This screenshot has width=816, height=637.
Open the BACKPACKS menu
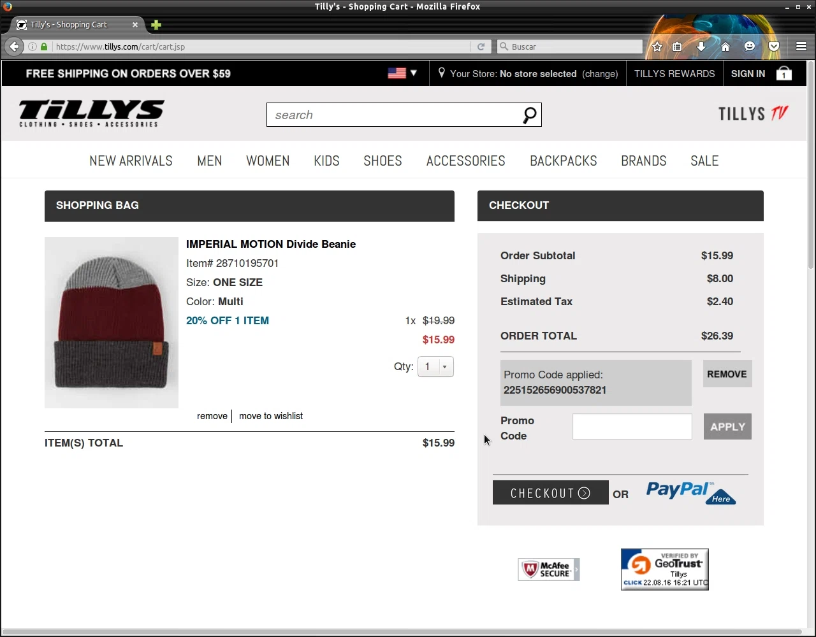564,161
